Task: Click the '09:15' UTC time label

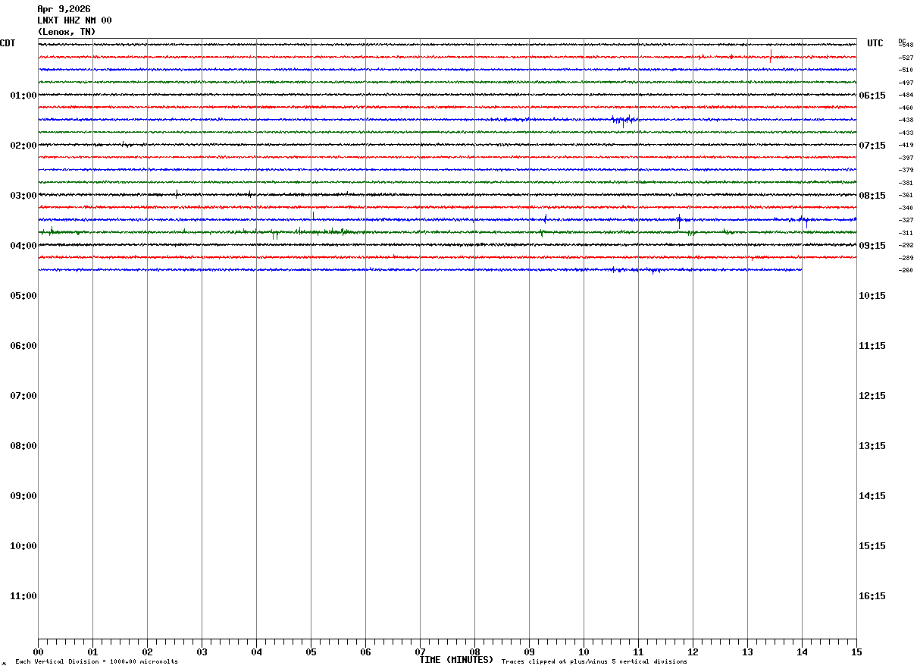Action: (x=872, y=246)
